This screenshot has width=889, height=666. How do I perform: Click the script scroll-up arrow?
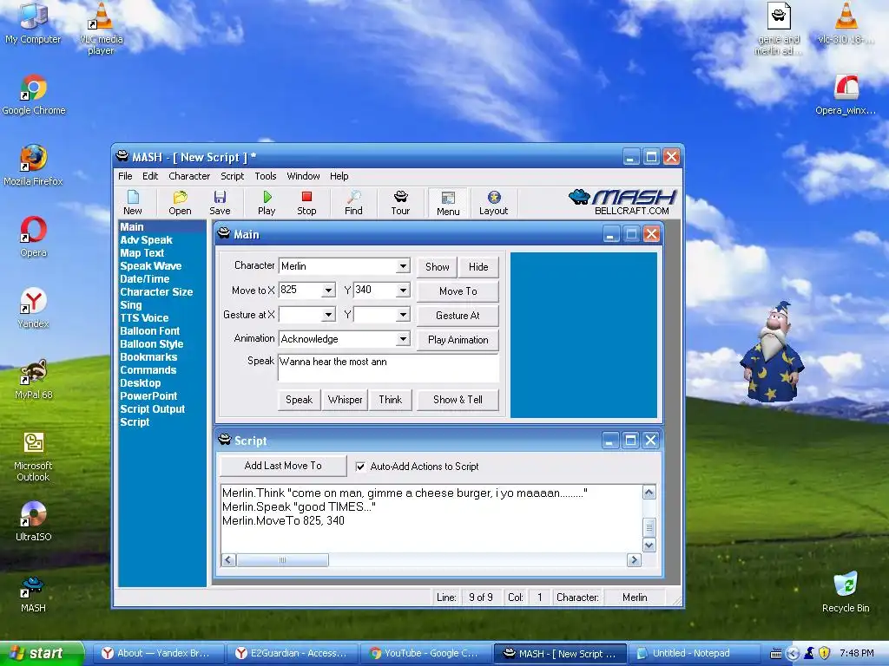tap(649, 493)
